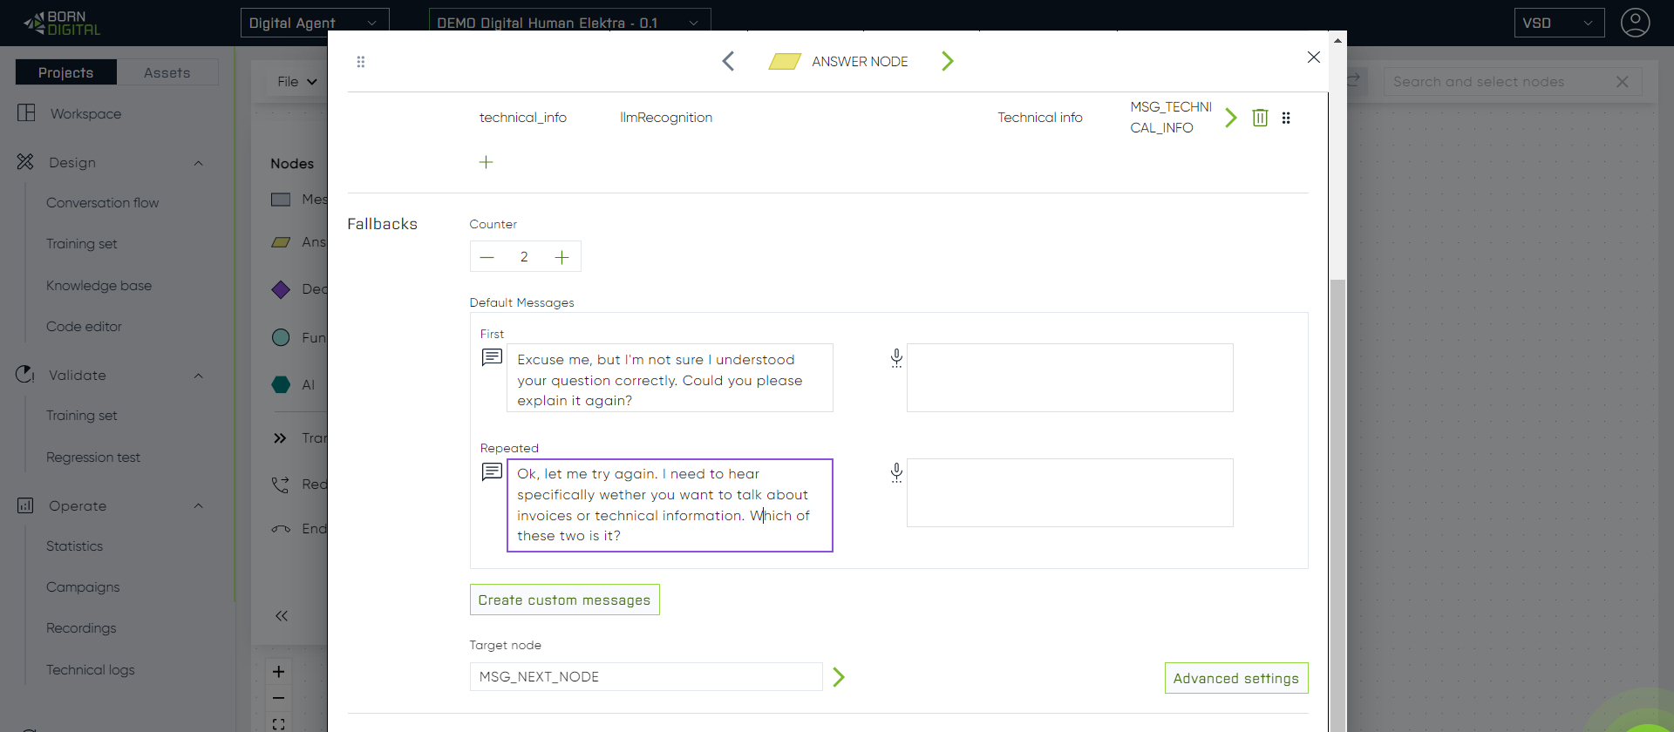Switch to Projects tab
Image resolution: width=1674 pixels, height=732 pixels.
click(x=65, y=72)
